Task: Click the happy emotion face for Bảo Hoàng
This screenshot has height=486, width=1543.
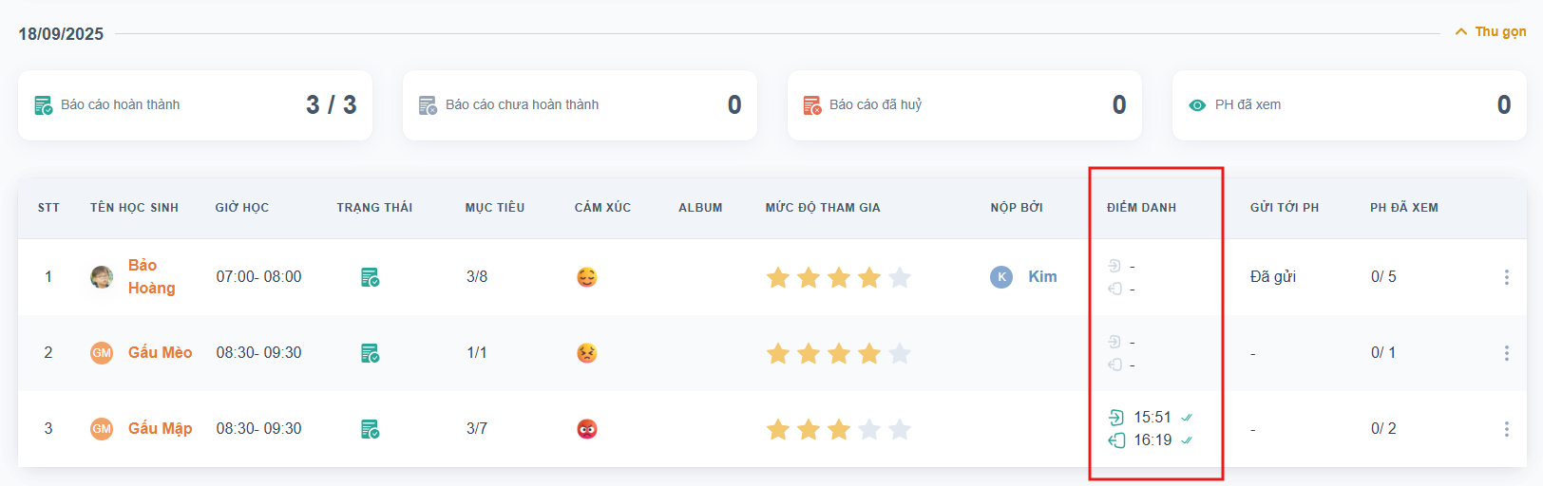Action: [587, 277]
